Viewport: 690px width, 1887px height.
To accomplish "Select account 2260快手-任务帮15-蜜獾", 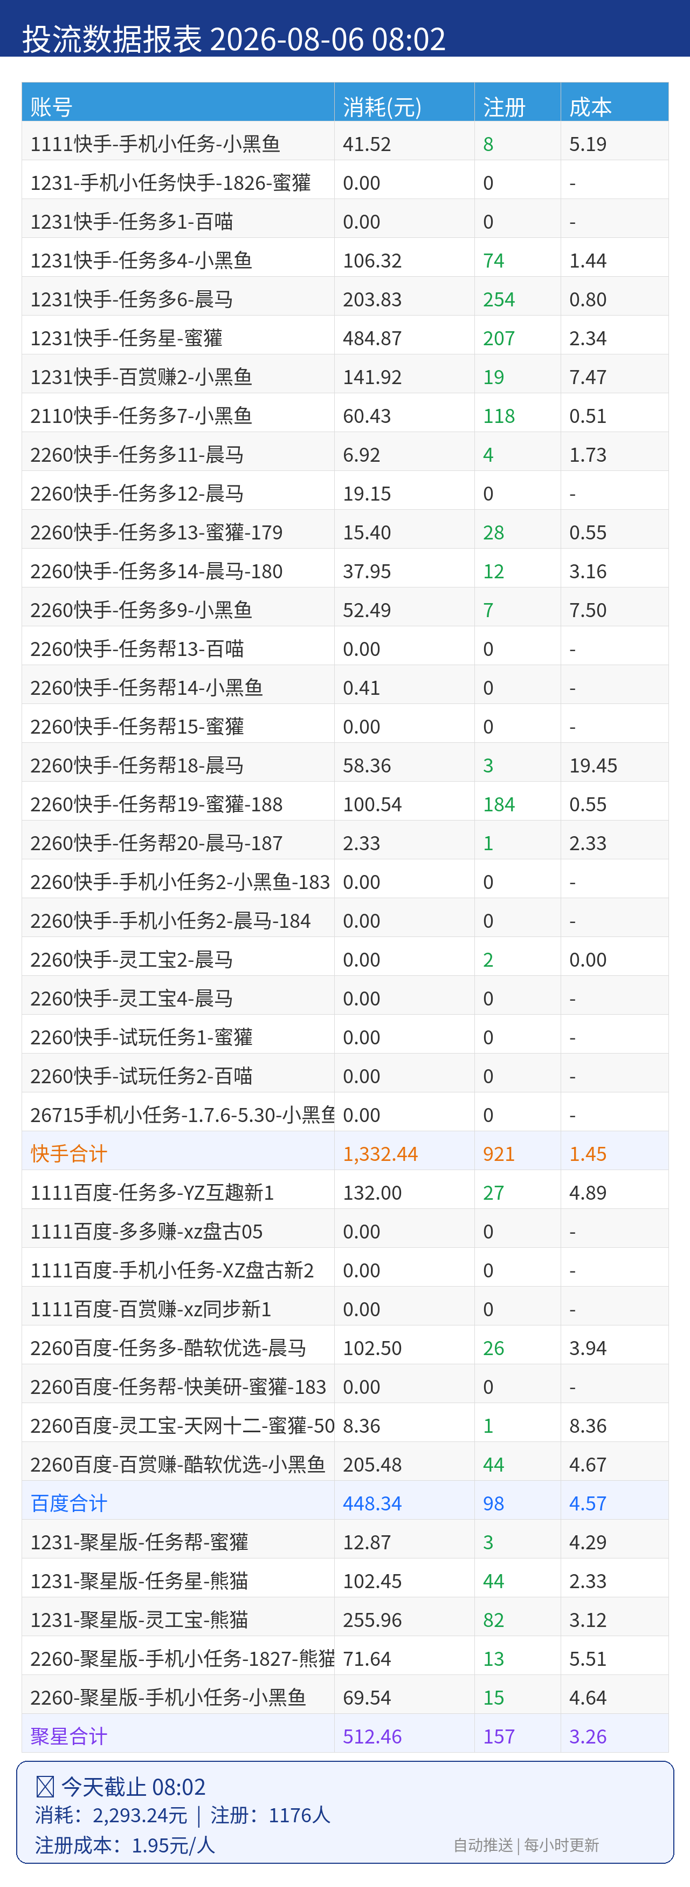I will tap(137, 727).
